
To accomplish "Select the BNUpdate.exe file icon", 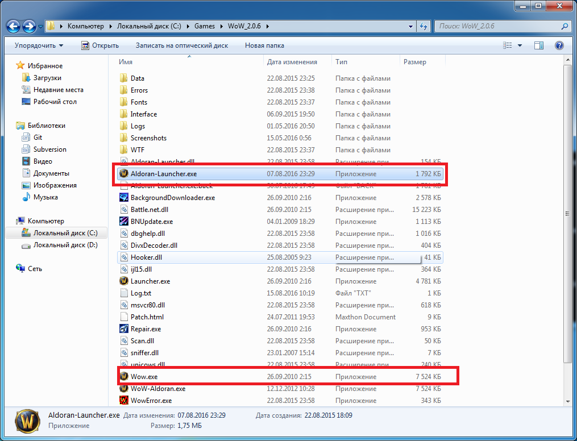I will pos(124,222).
